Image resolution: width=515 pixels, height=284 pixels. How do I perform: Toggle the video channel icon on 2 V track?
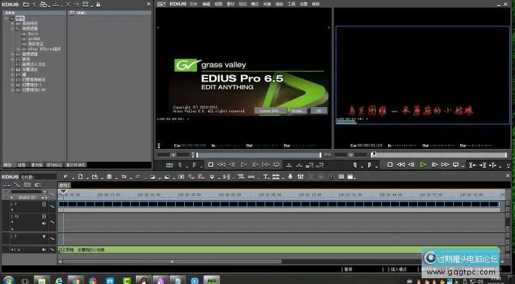(44, 204)
